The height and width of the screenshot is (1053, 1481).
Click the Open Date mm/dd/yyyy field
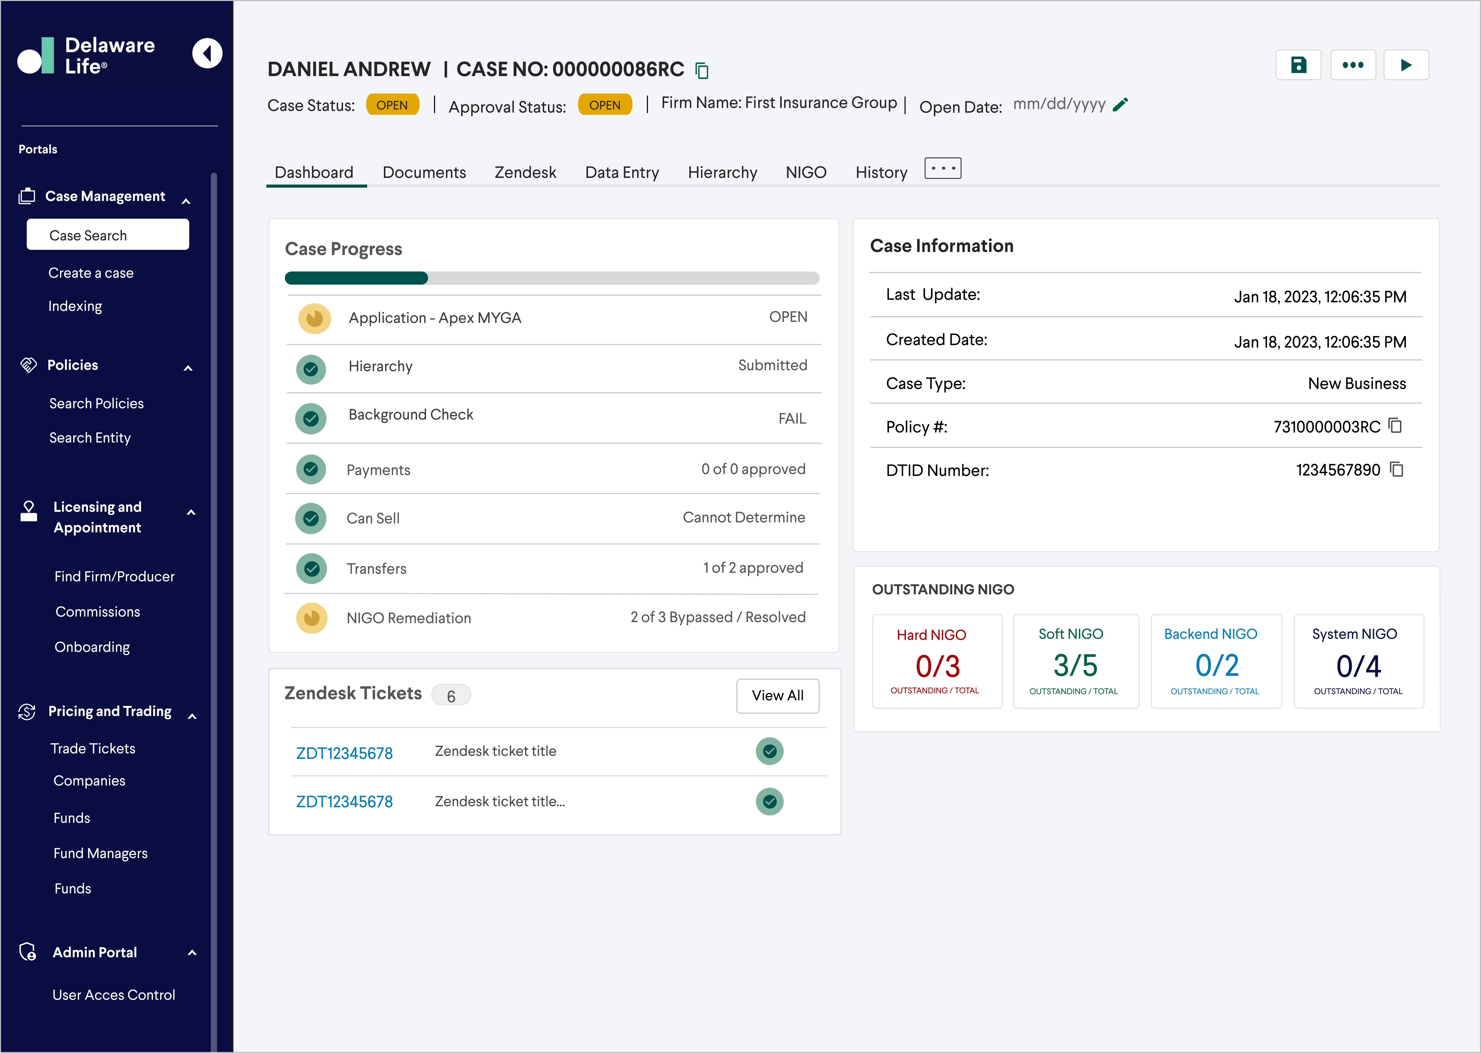click(1059, 104)
